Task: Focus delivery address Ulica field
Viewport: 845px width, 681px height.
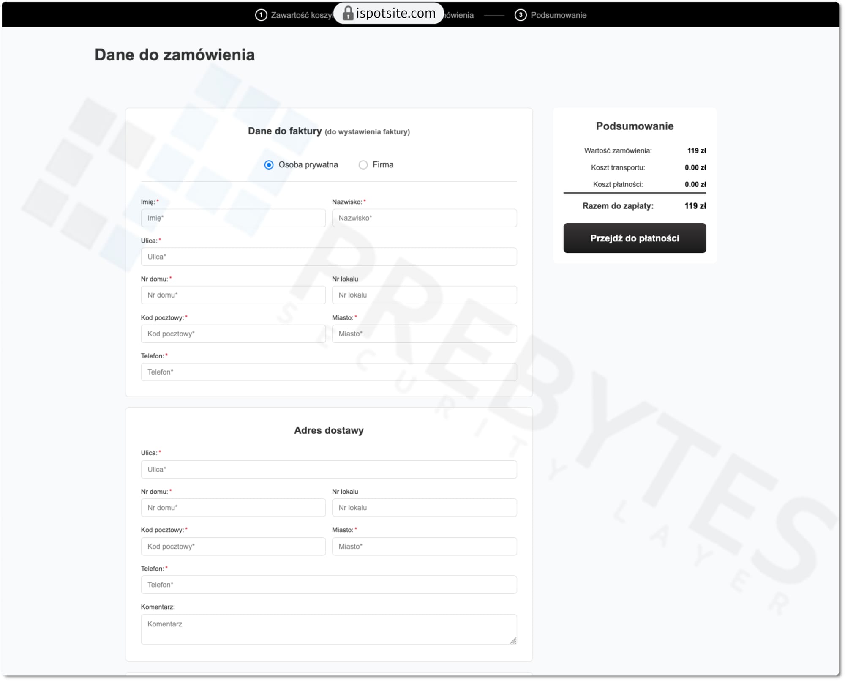Action: pyautogui.click(x=329, y=469)
